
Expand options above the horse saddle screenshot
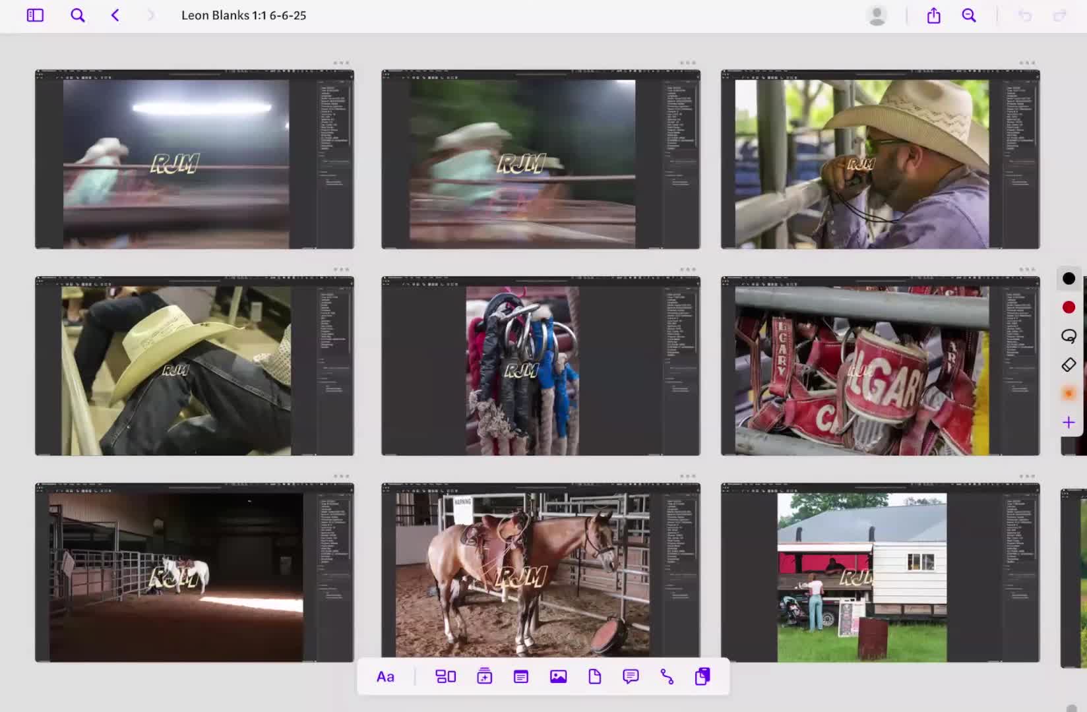pos(687,476)
